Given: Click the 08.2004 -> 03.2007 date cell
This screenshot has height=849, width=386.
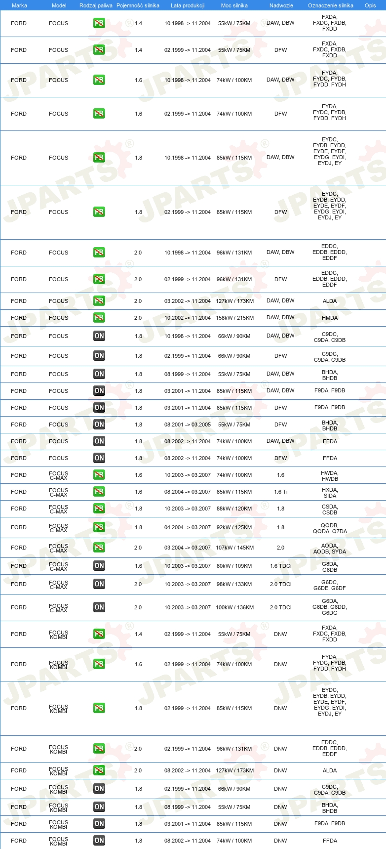Looking at the screenshot, I should (188, 492).
